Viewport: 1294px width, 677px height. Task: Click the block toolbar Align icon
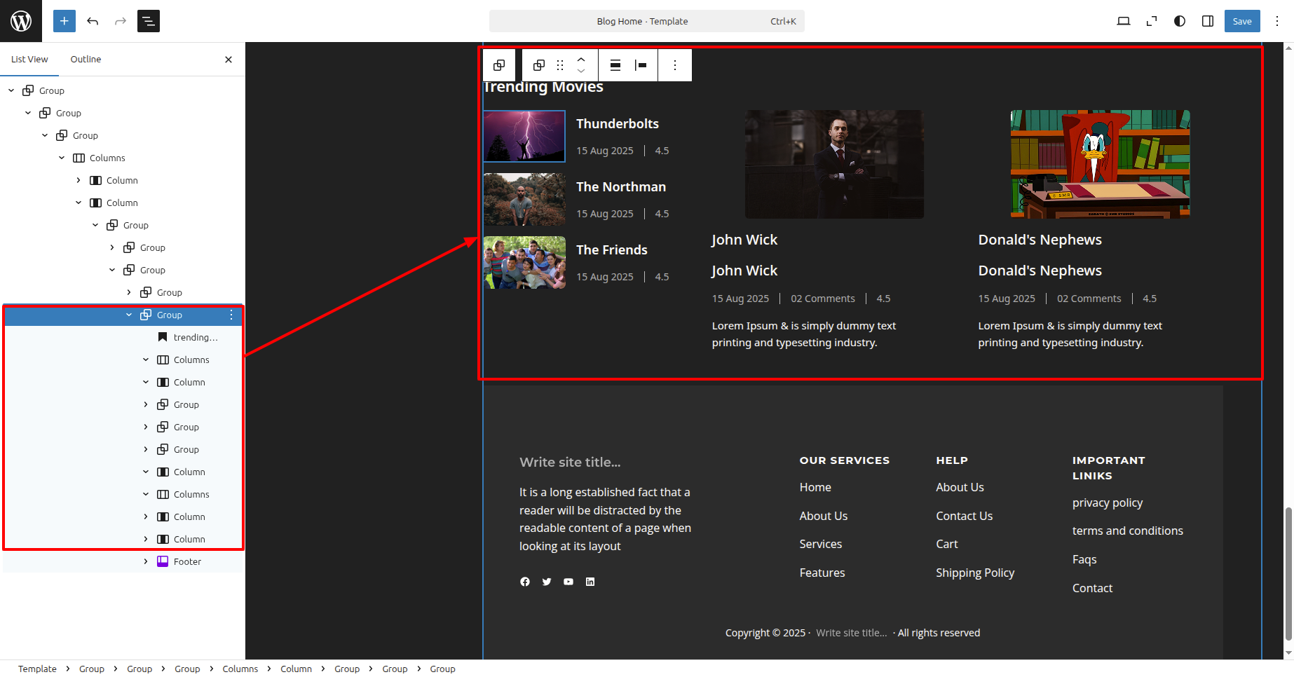[615, 65]
